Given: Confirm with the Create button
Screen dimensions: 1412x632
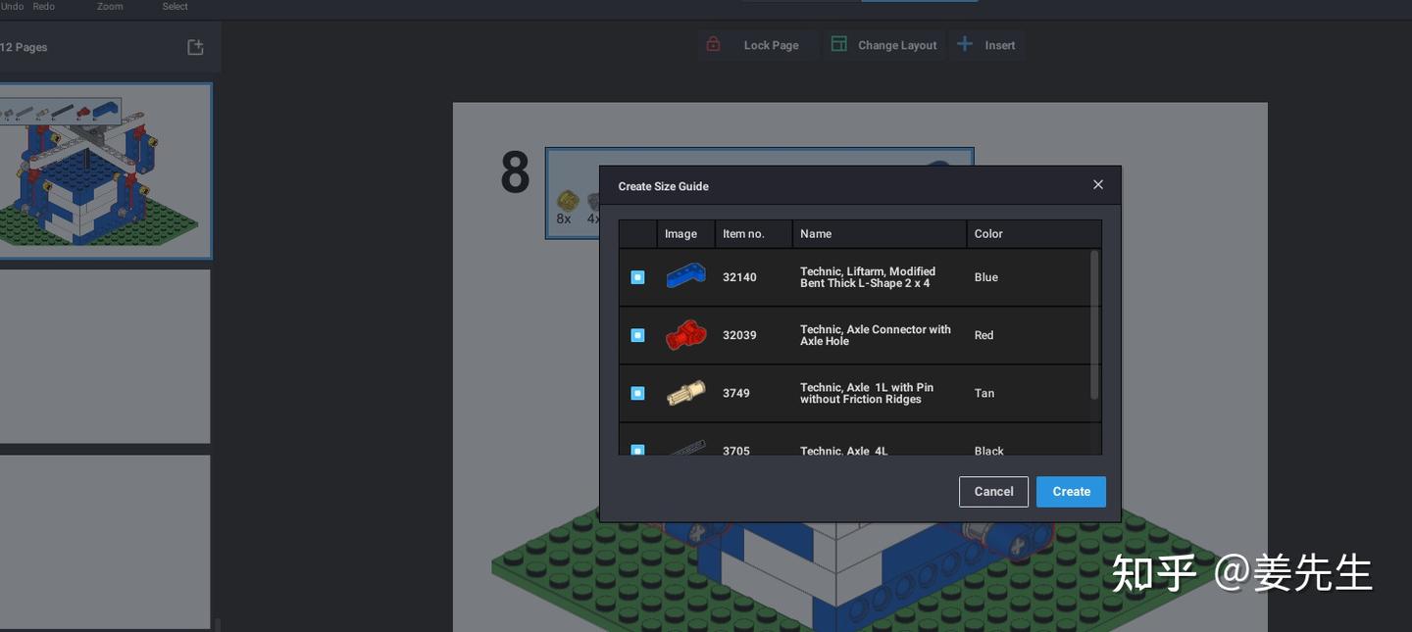Looking at the screenshot, I should (1071, 492).
